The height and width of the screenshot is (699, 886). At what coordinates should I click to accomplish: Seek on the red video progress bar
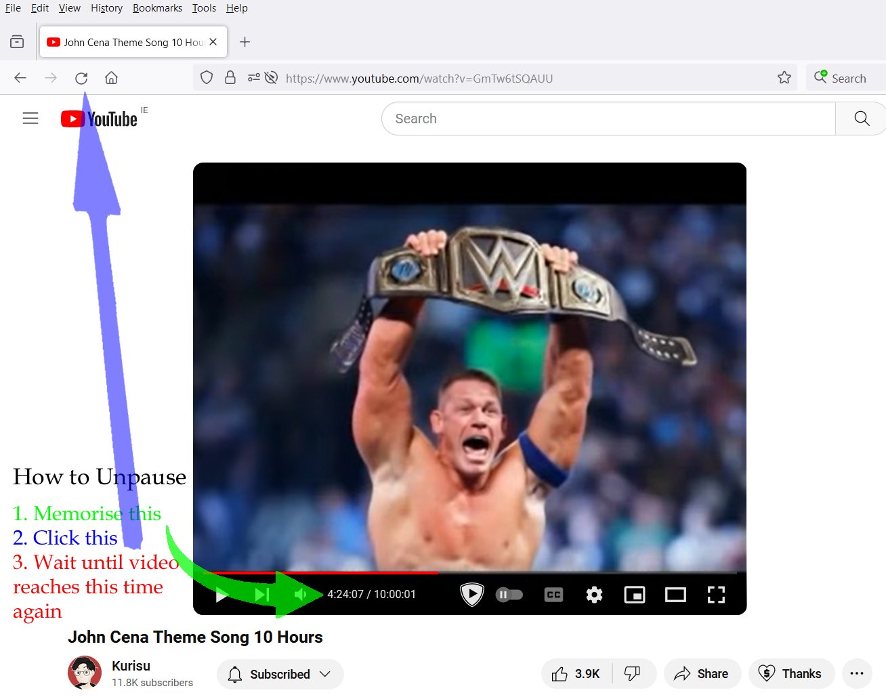469,573
